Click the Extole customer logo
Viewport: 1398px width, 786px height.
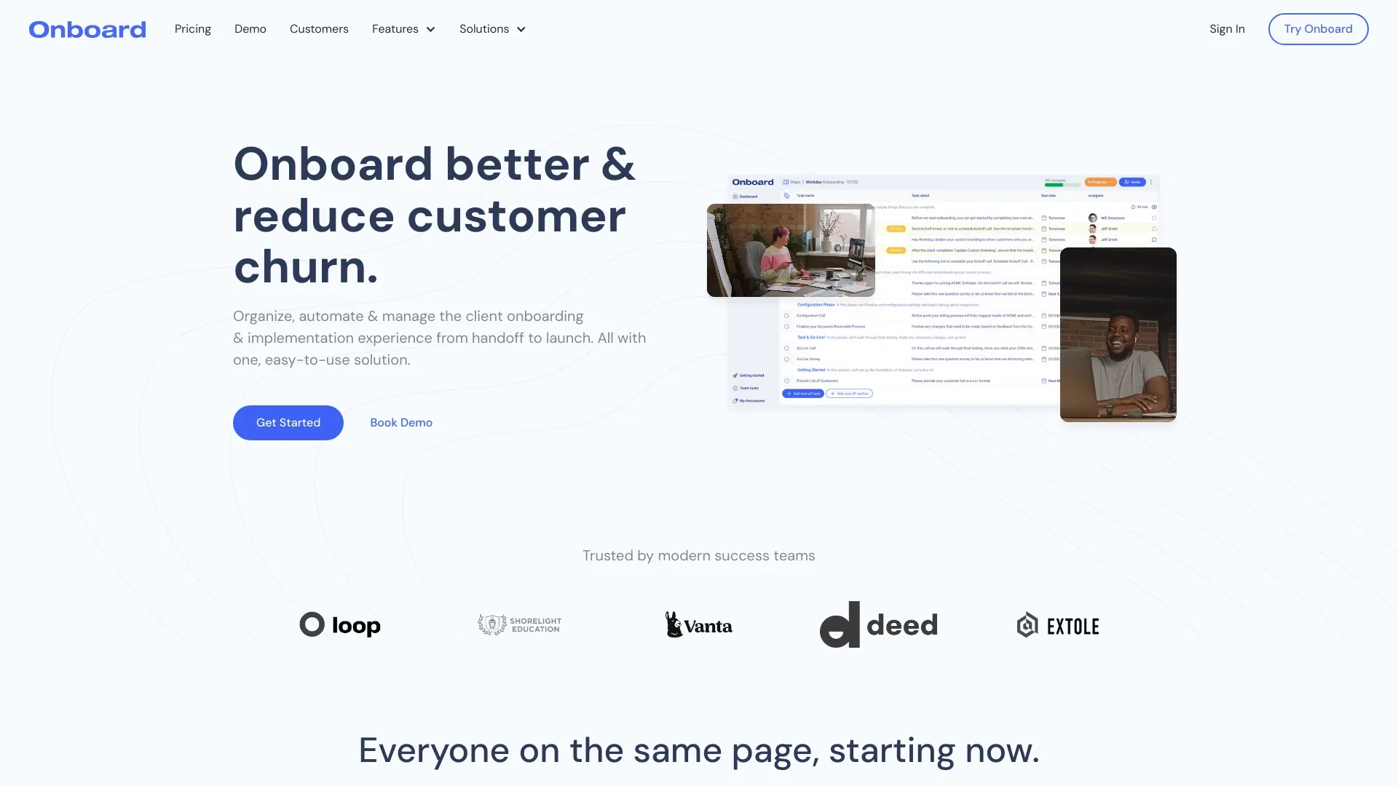pos(1057,624)
